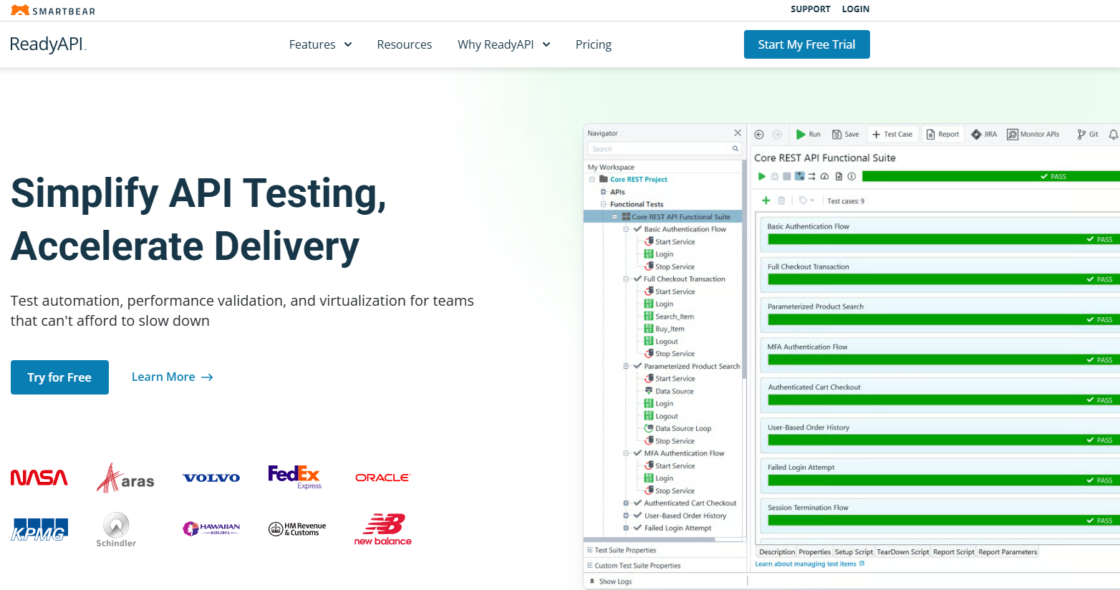Expand the Why ReadyAPI dropdown
This screenshot has height=590, width=1120.
coord(503,44)
